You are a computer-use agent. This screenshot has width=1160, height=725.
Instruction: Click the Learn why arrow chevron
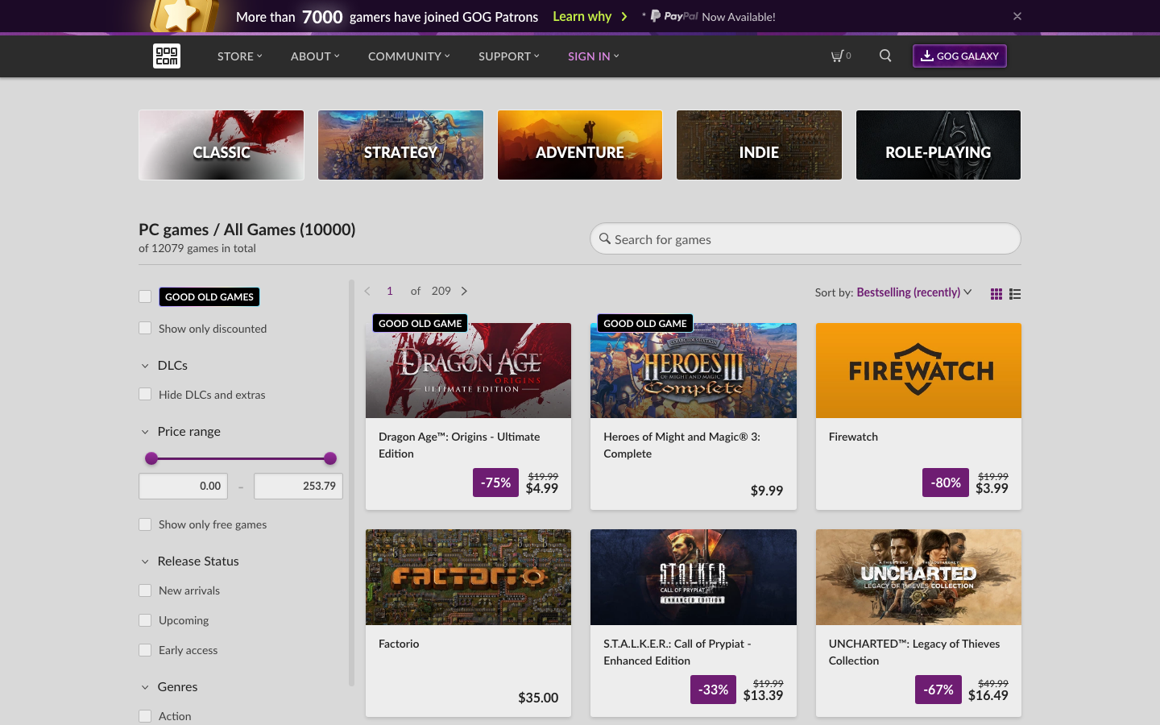click(x=623, y=16)
